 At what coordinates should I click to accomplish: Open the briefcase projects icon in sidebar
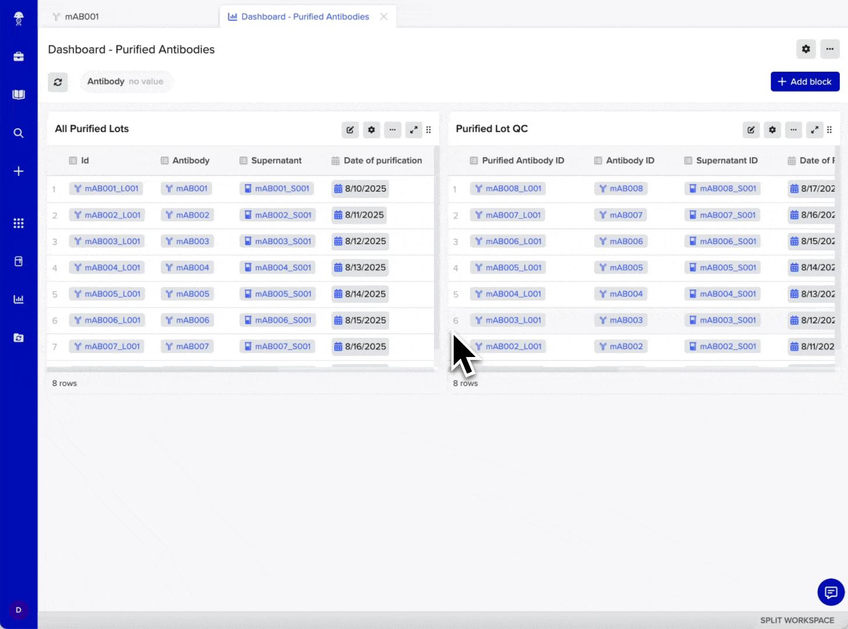coord(19,56)
